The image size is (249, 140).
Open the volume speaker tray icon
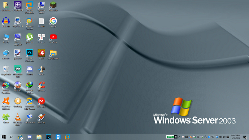224,137
